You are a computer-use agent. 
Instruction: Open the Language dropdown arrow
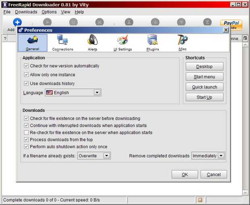97,92
